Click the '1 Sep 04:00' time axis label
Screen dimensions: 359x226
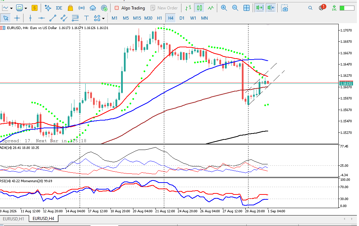tap(276, 211)
